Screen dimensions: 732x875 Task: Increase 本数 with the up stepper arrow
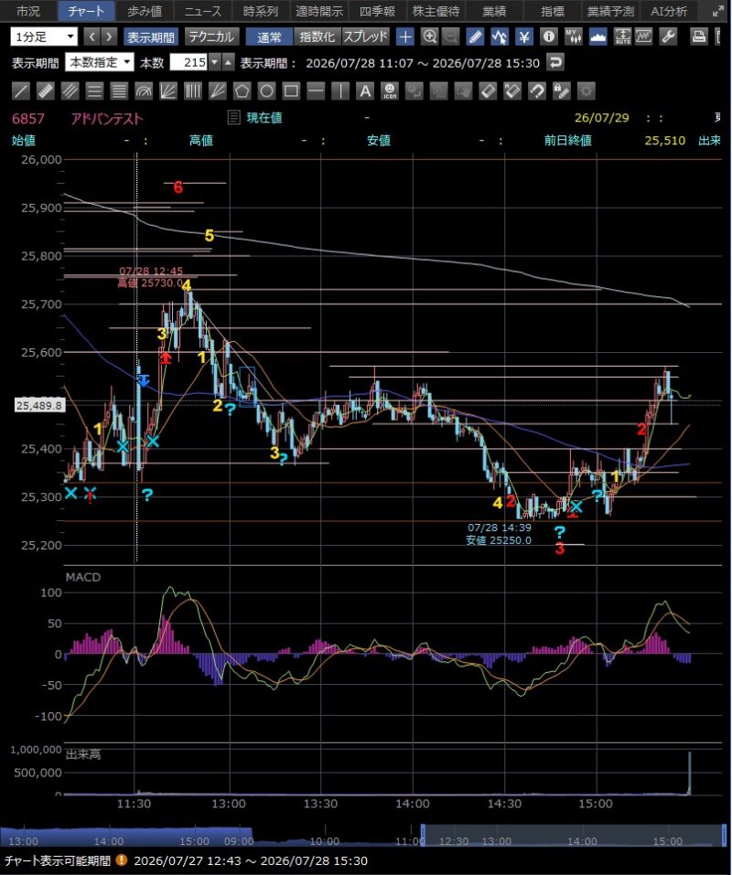pos(228,62)
